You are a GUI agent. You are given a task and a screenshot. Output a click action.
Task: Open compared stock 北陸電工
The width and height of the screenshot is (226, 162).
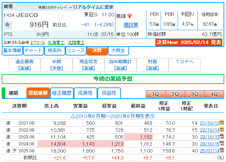pos(76,43)
